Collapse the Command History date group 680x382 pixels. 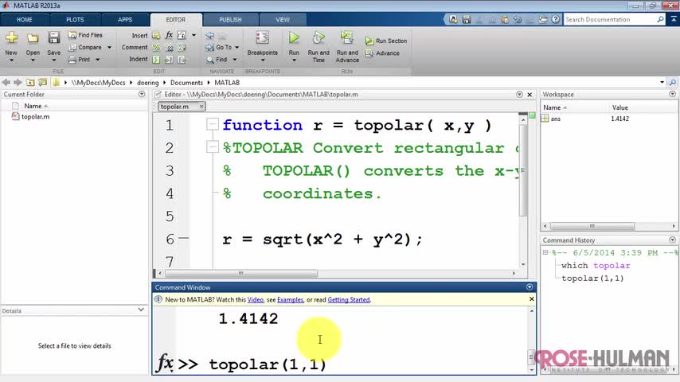(545, 252)
